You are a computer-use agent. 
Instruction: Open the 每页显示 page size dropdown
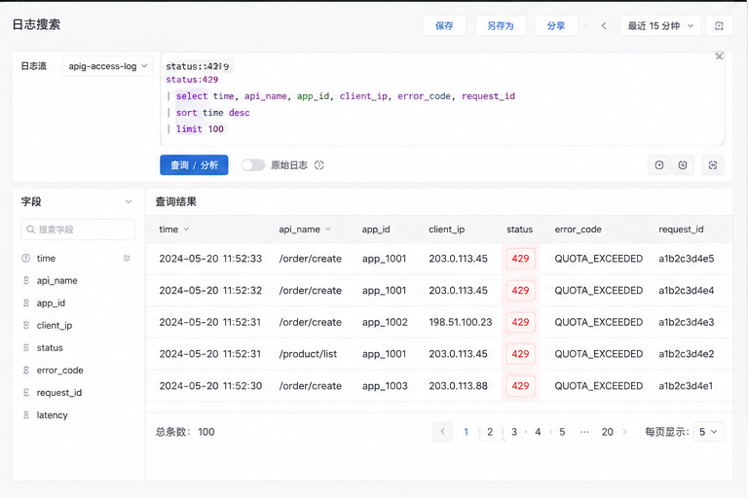tap(708, 432)
